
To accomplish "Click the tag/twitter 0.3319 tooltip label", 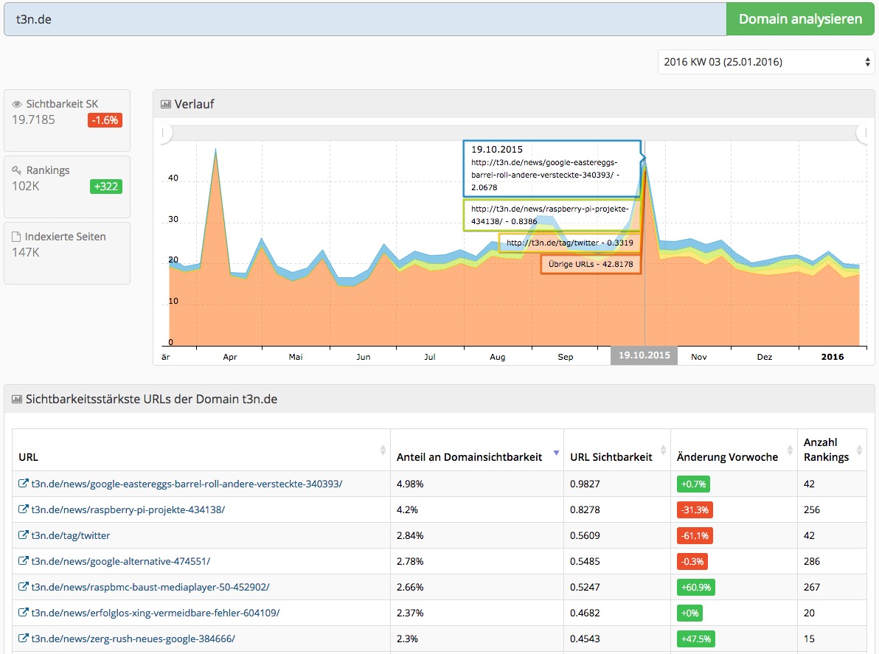I will (x=569, y=243).
